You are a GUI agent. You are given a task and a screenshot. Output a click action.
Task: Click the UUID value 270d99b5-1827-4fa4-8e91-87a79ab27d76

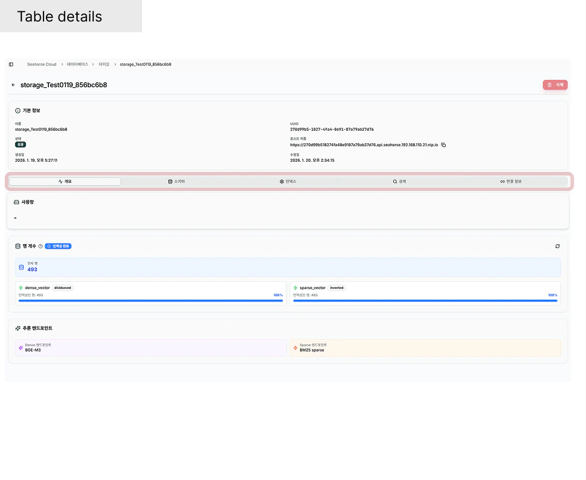pyautogui.click(x=332, y=130)
